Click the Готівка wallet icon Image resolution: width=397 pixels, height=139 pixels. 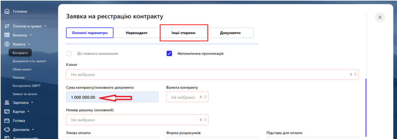point(7,121)
